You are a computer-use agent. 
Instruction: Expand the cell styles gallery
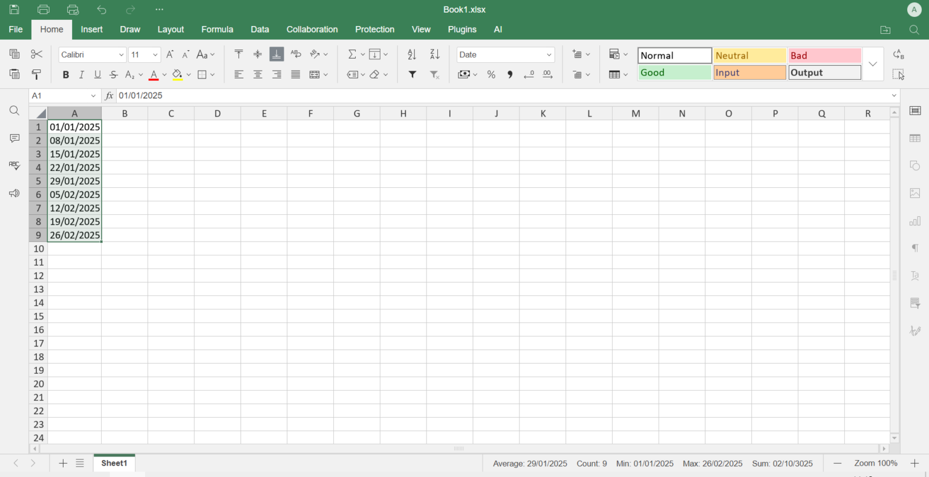[x=873, y=63]
